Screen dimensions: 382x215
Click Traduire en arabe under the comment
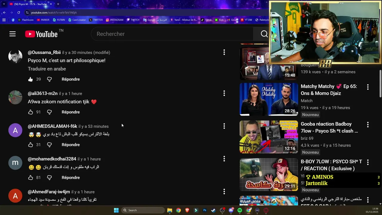[47, 69]
